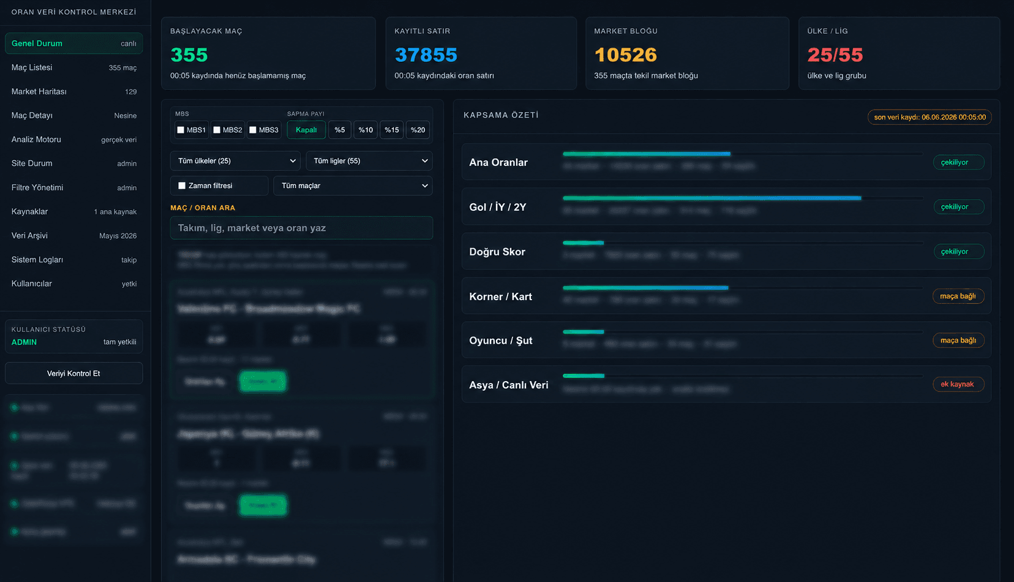Click the Gol / İY / 2Y progress bar
The height and width of the screenshot is (582, 1014).
pos(743,198)
